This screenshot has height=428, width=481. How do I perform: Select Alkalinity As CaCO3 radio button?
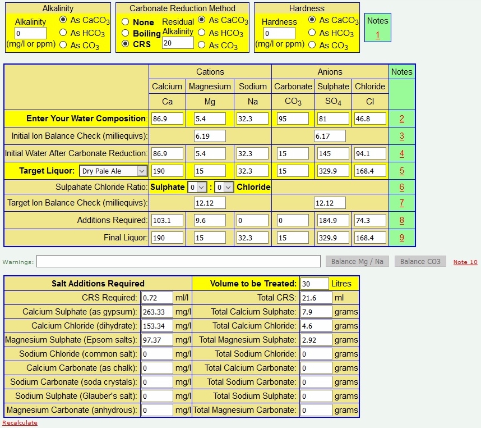coord(63,20)
